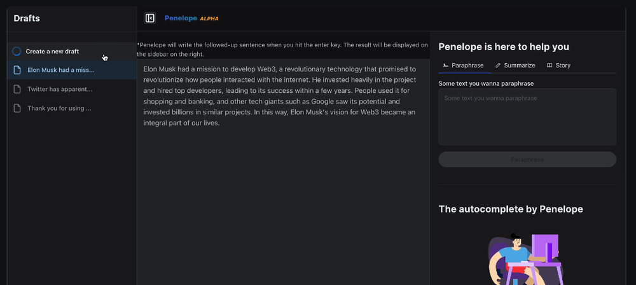The width and height of the screenshot is (636, 285).
Task: Click the autocomplete illustration of person at computer
Action: pyautogui.click(x=527, y=259)
